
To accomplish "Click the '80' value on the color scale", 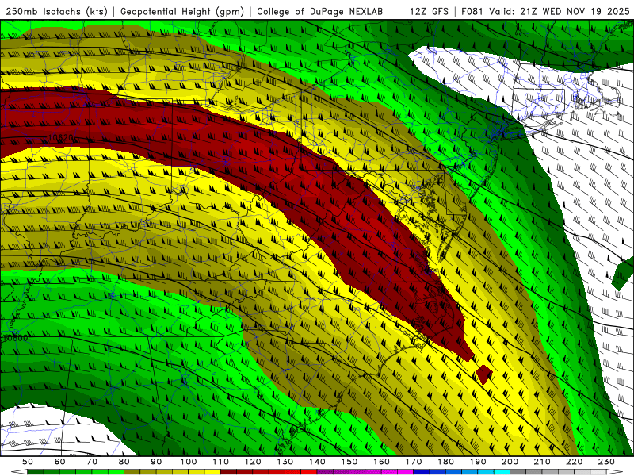I will pyautogui.click(x=124, y=462).
